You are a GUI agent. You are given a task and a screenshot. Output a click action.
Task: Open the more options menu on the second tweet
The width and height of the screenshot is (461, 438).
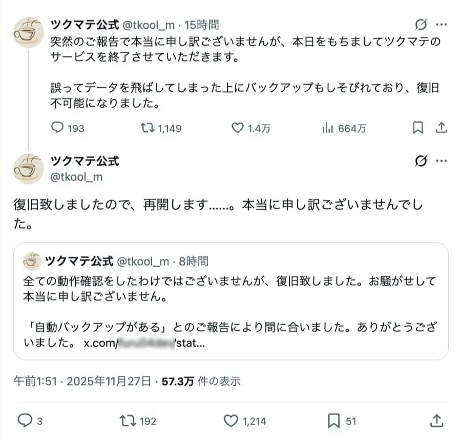(x=442, y=161)
